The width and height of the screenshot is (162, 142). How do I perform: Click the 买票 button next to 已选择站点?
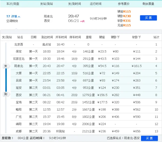(x=149, y=138)
